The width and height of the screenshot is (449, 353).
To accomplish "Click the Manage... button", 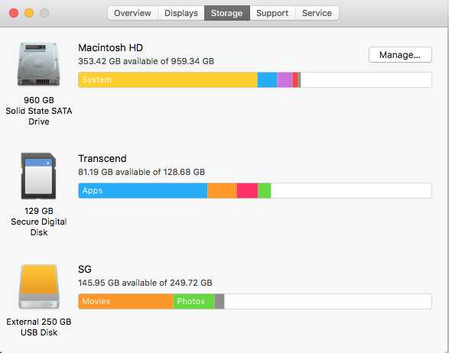I will (x=400, y=55).
